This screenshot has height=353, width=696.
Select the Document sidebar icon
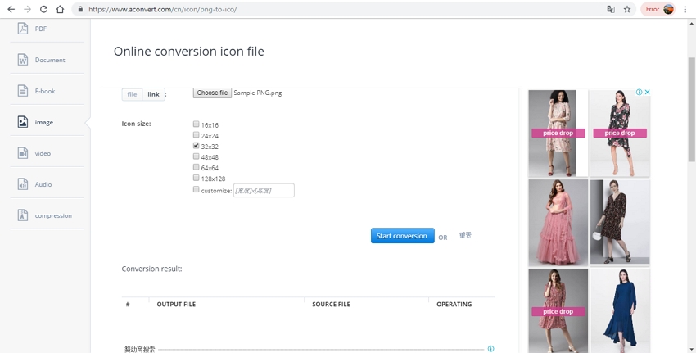pyautogui.click(x=22, y=60)
